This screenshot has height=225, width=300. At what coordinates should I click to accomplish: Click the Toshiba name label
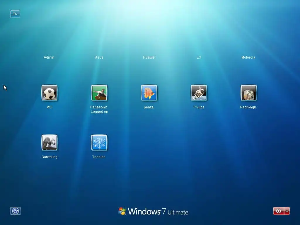coord(99,157)
